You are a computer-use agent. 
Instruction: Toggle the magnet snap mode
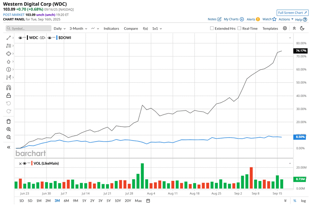pyautogui.click(x=8, y=87)
